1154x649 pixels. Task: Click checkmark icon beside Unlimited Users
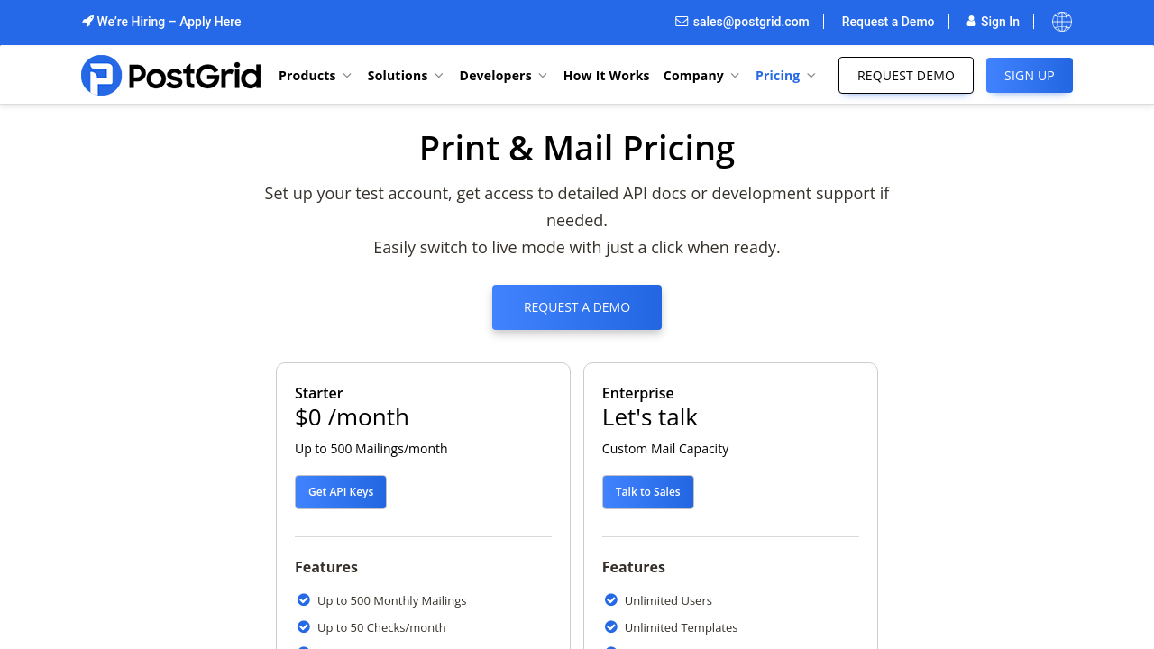click(x=611, y=600)
